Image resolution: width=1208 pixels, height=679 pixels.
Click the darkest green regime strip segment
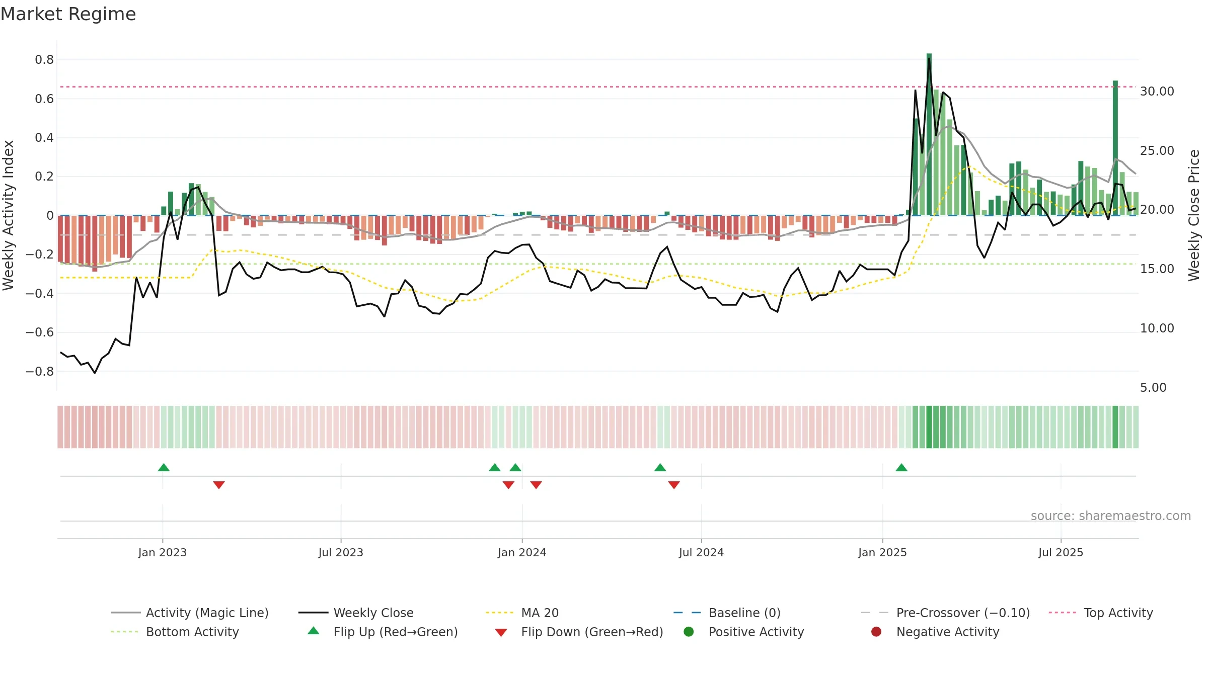[929, 427]
